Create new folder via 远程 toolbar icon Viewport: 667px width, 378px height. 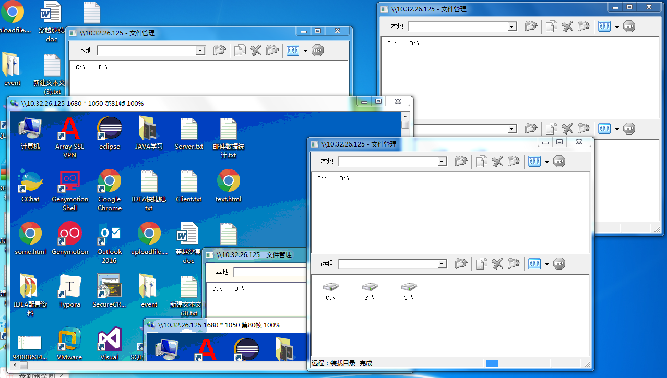tap(514, 264)
